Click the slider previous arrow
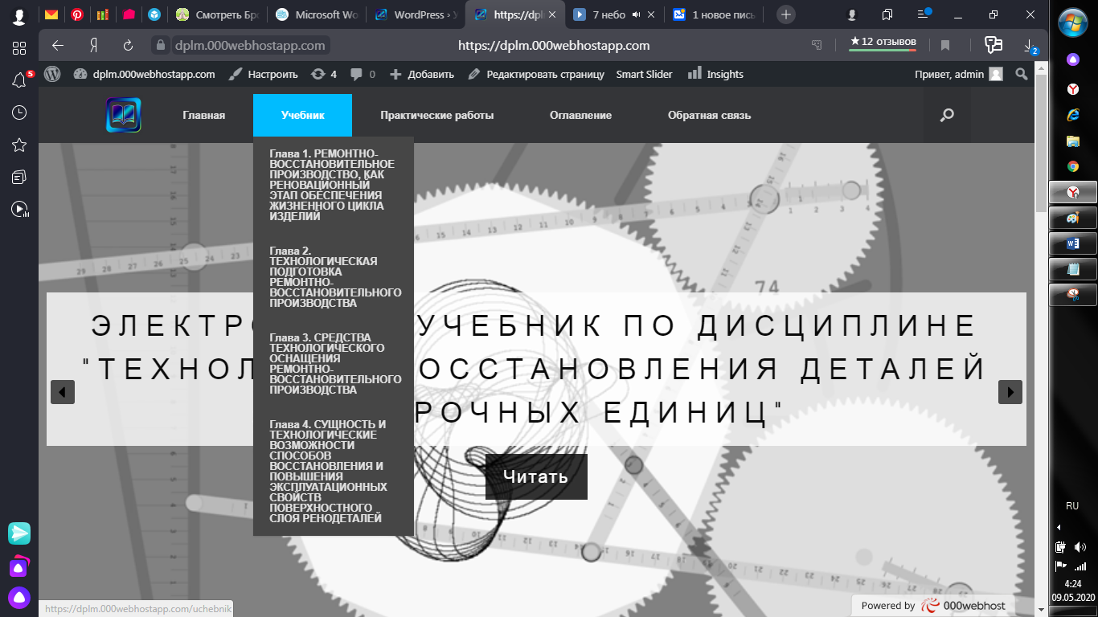 [x=63, y=392]
